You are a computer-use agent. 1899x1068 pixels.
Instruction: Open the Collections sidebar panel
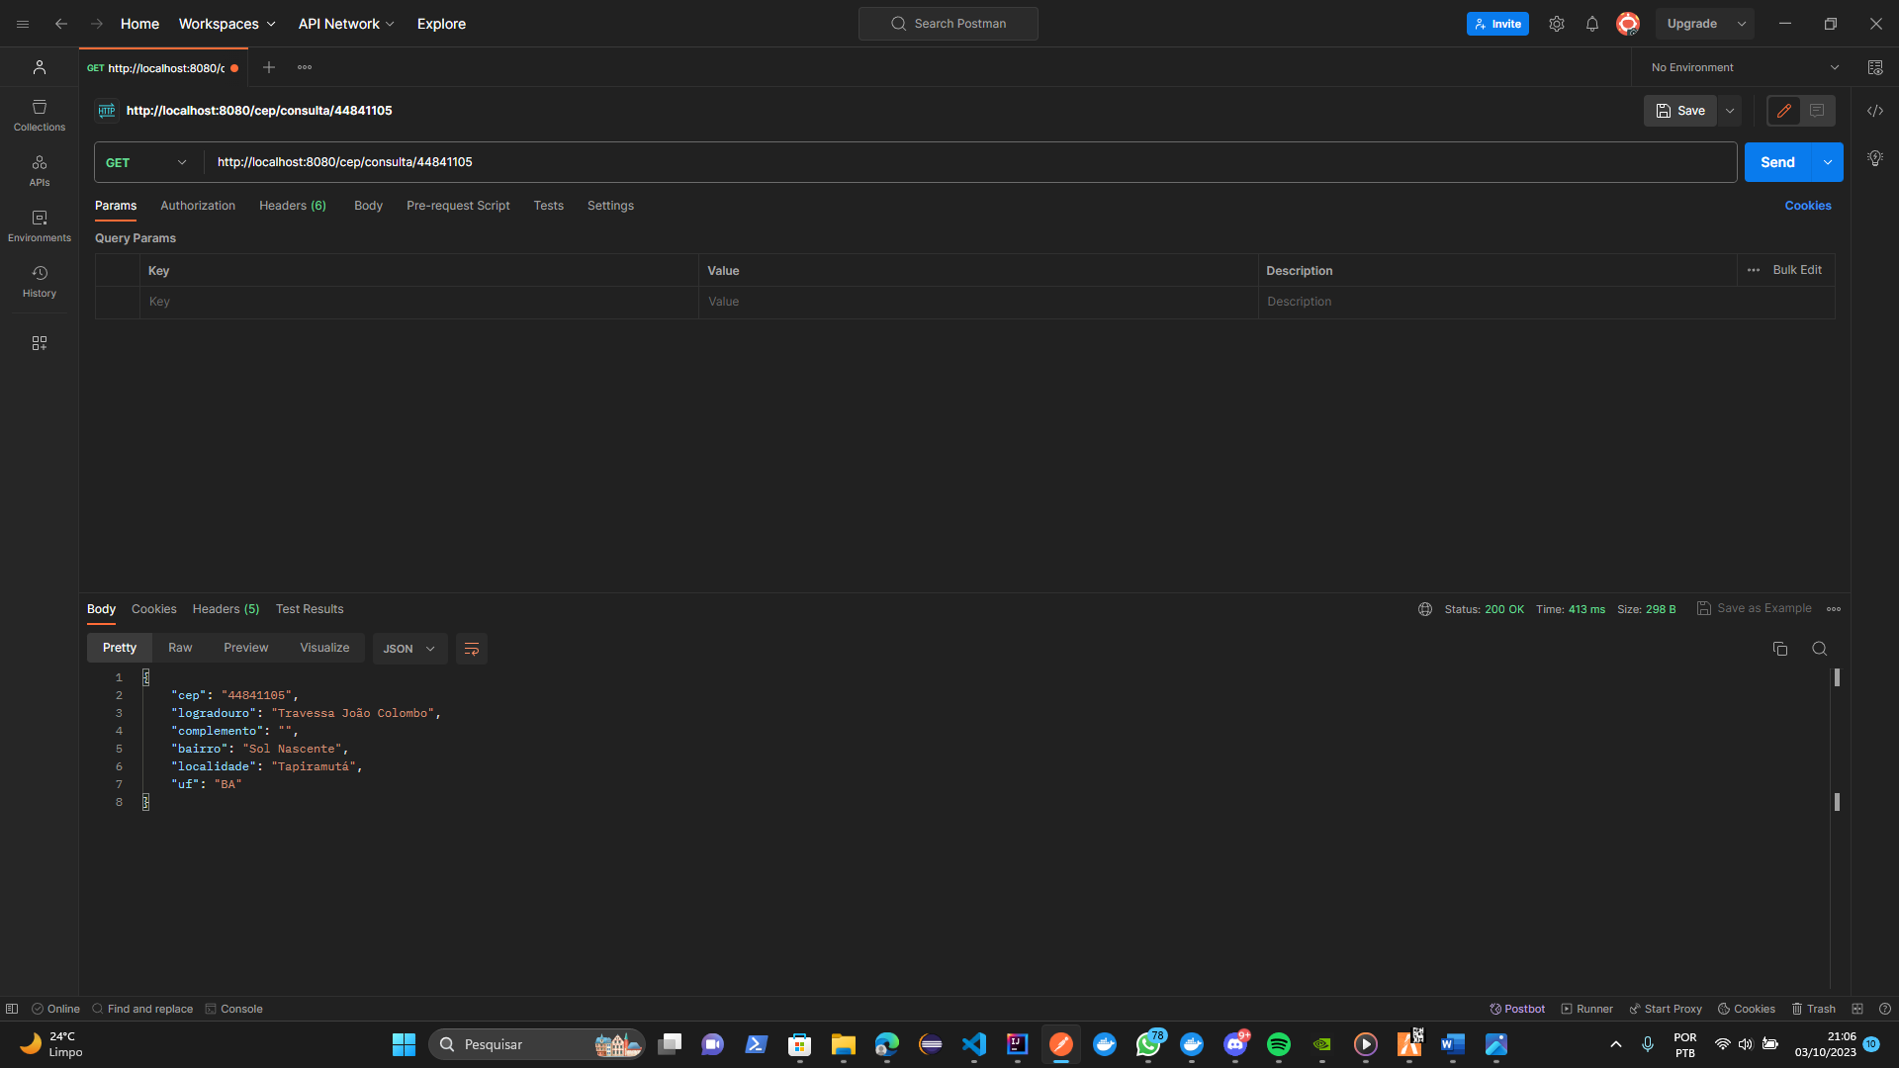(x=40, y=115)
